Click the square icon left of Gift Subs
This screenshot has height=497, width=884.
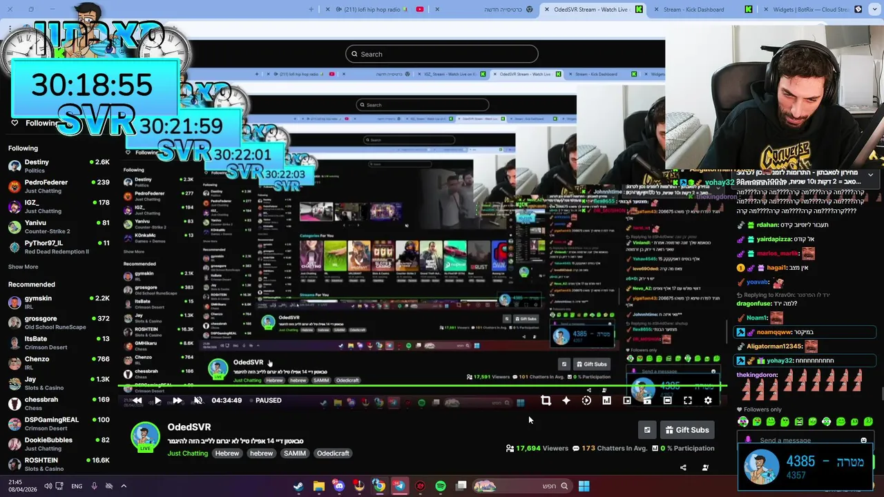[647, 430]
